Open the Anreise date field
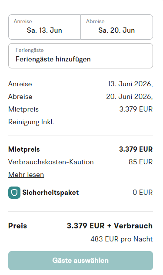Screen dimensions: 163x275 pyautogui.click(x=44, y=27)
